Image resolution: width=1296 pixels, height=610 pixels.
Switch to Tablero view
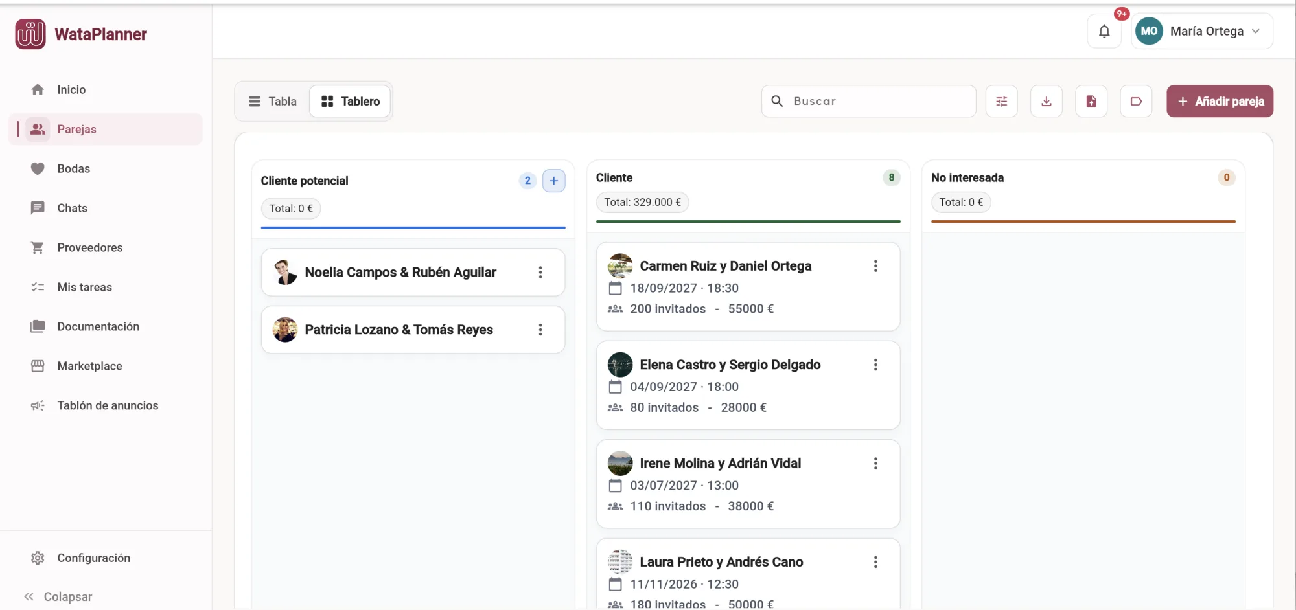(x=351, y=101)
